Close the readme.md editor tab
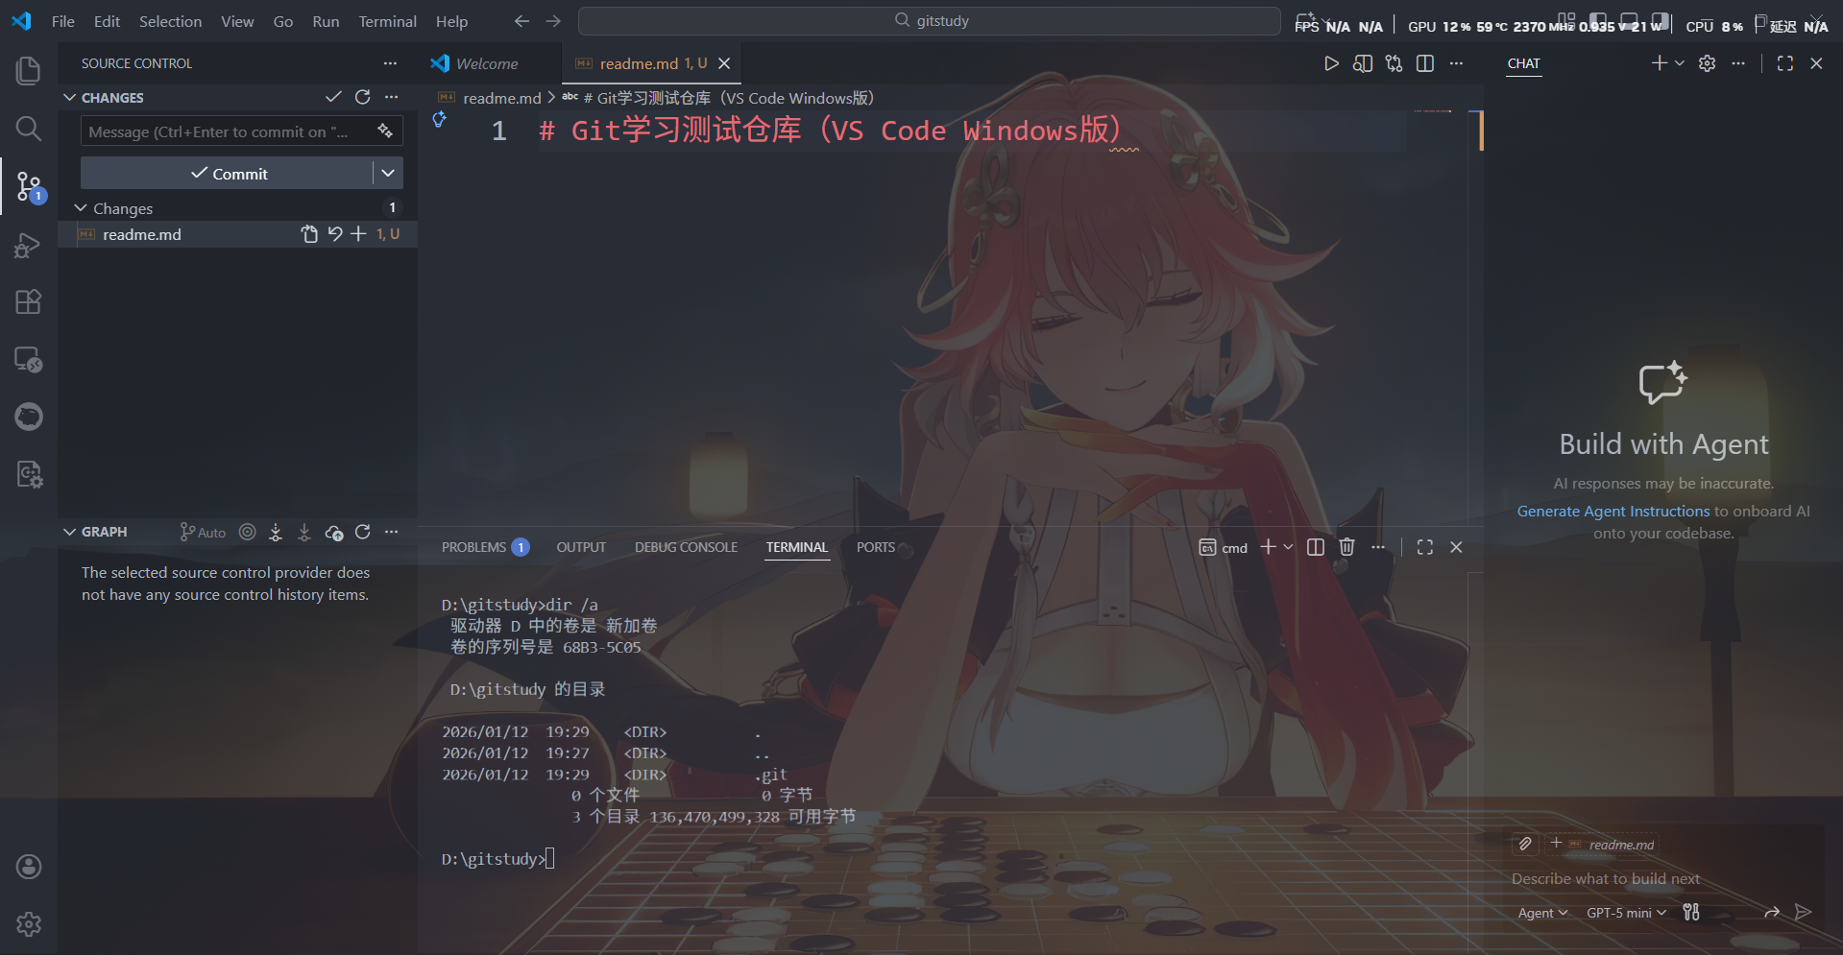This screenshot has width=1843, height=955. click(x=724, y=63)
